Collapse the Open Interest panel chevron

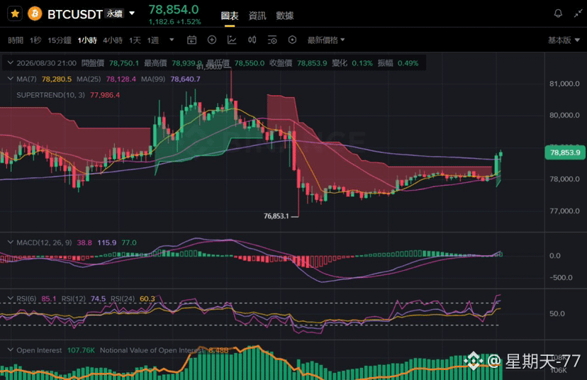click(11, 350)
